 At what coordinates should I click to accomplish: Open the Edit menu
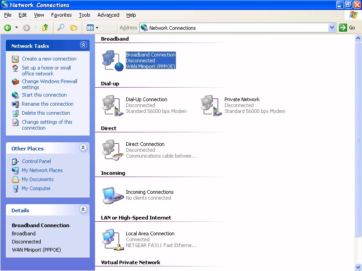coord(23,15)
